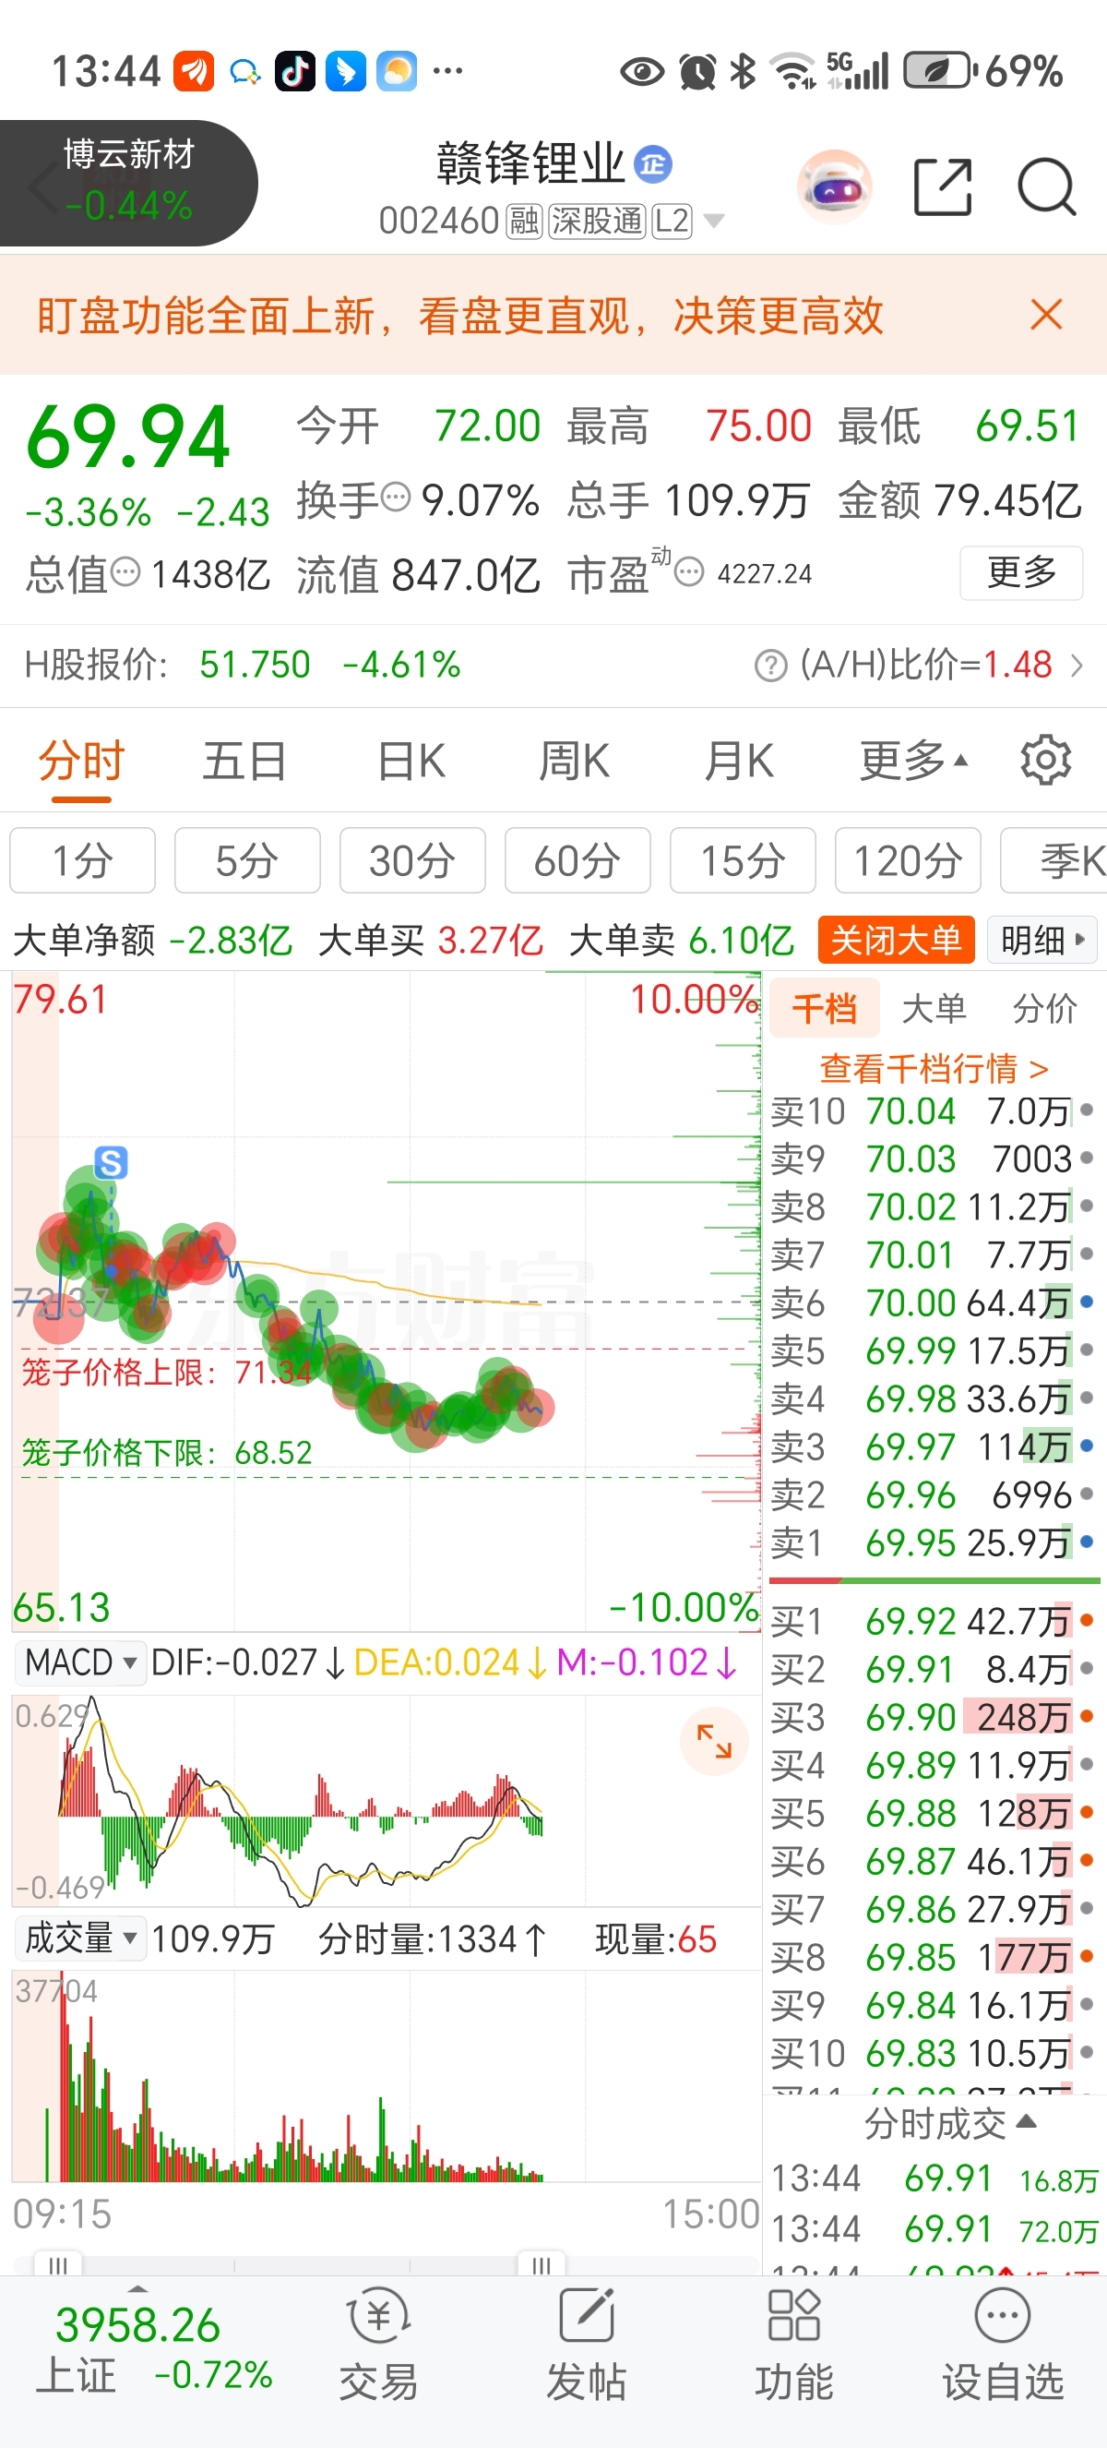Switch to the 日K tab
The image size is (1107, 2448).
tap(411, 762)
